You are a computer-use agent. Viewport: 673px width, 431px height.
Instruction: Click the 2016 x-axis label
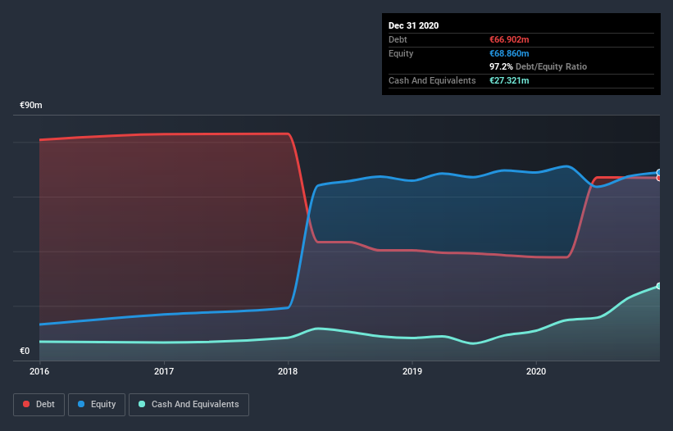39,371
